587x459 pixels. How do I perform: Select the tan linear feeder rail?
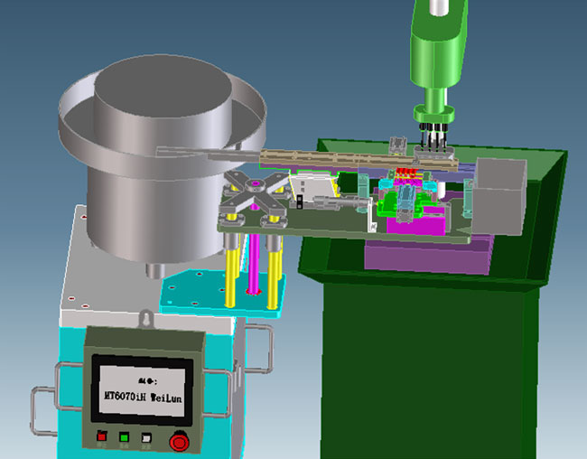(x=325, y=159)
